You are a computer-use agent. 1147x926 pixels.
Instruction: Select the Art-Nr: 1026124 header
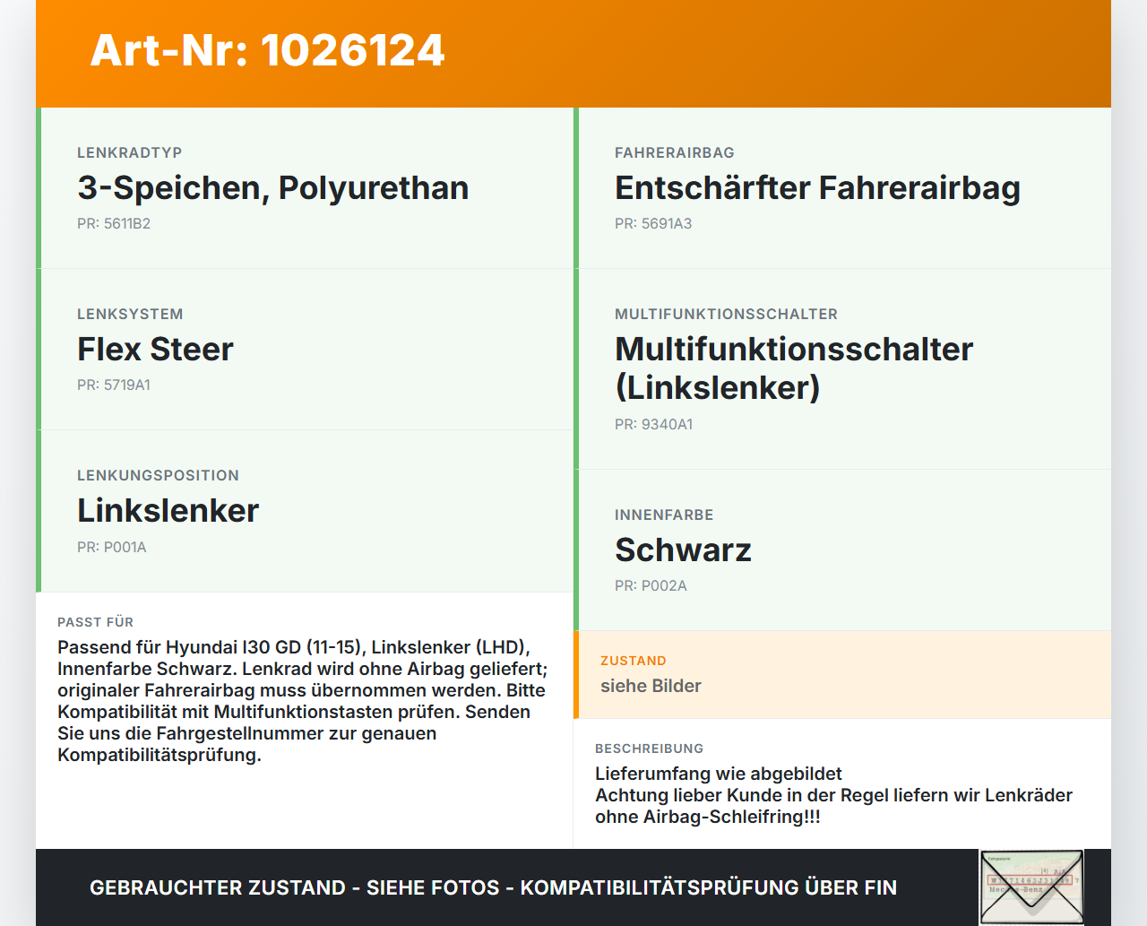pos(267,50)
